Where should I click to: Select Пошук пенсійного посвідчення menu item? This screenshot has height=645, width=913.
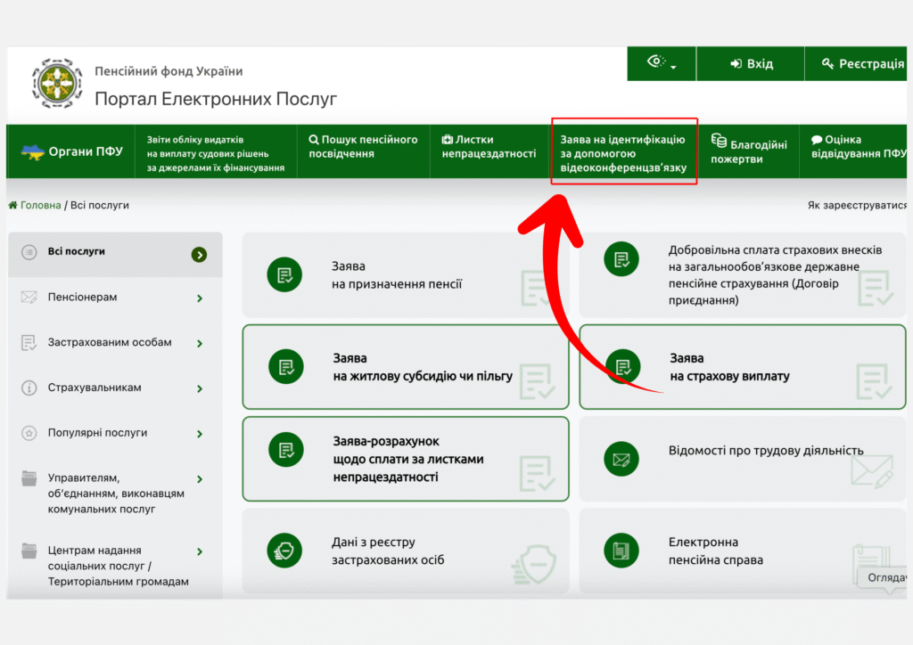pyautogui.click(x=364, y=147)
